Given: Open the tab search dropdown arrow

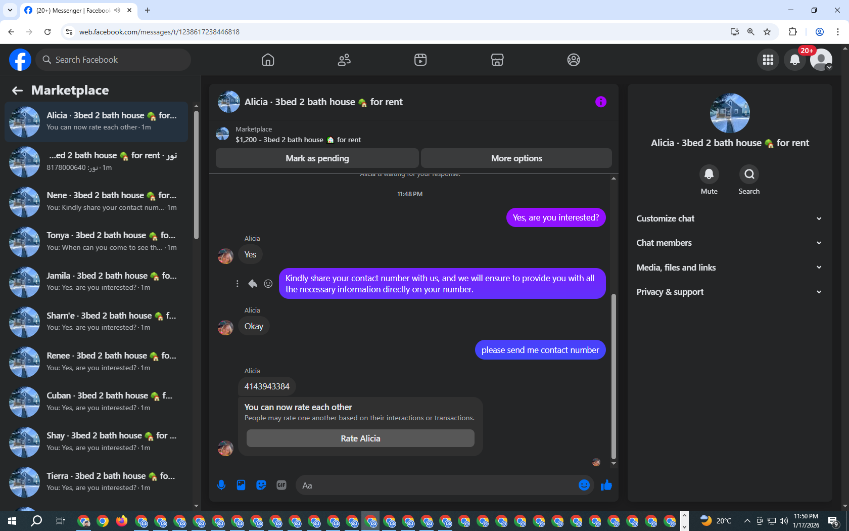Looking at the screenshot, I should [x=10, y=10].
